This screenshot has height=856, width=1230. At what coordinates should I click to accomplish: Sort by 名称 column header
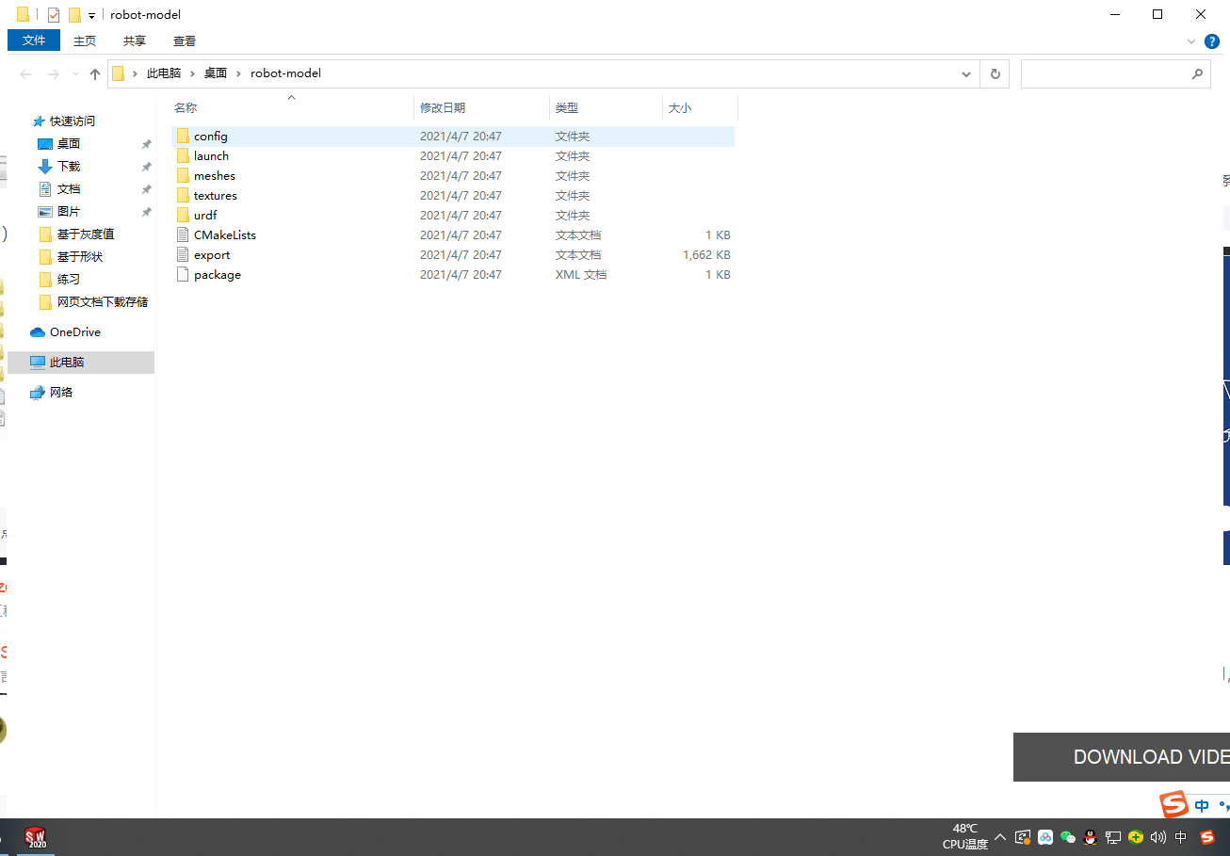click(186, 108)
